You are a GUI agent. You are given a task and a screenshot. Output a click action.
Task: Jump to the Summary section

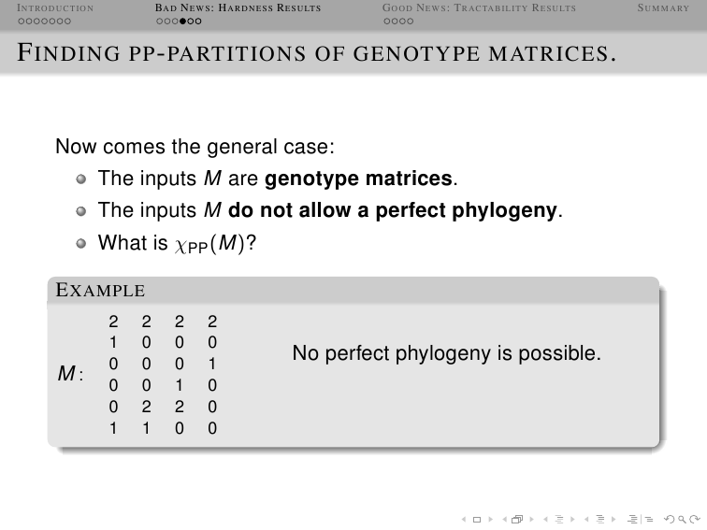[663, 8]
